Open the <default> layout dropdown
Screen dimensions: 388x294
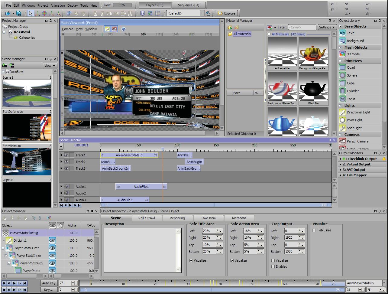(202, 13)
